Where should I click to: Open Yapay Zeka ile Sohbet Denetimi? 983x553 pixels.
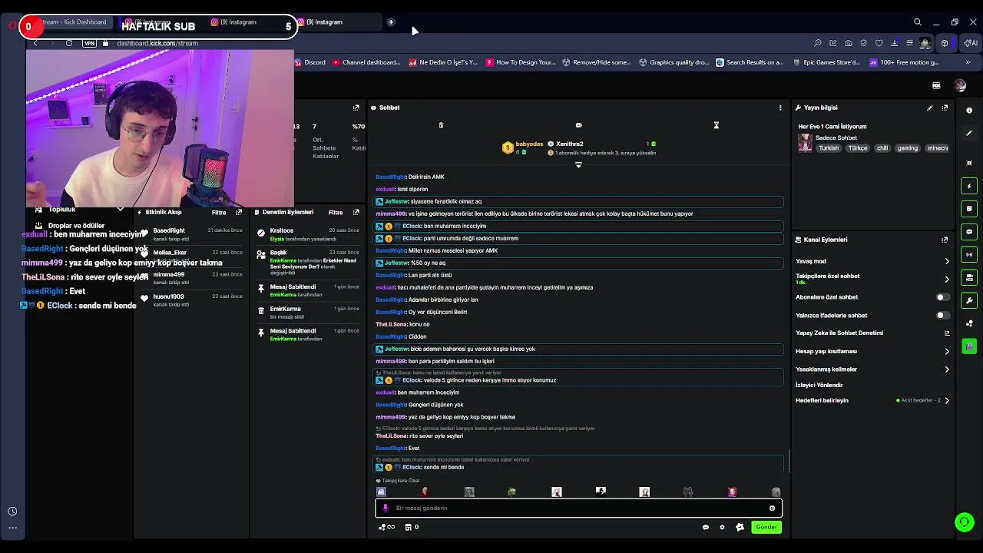click(x=872, y=333)
